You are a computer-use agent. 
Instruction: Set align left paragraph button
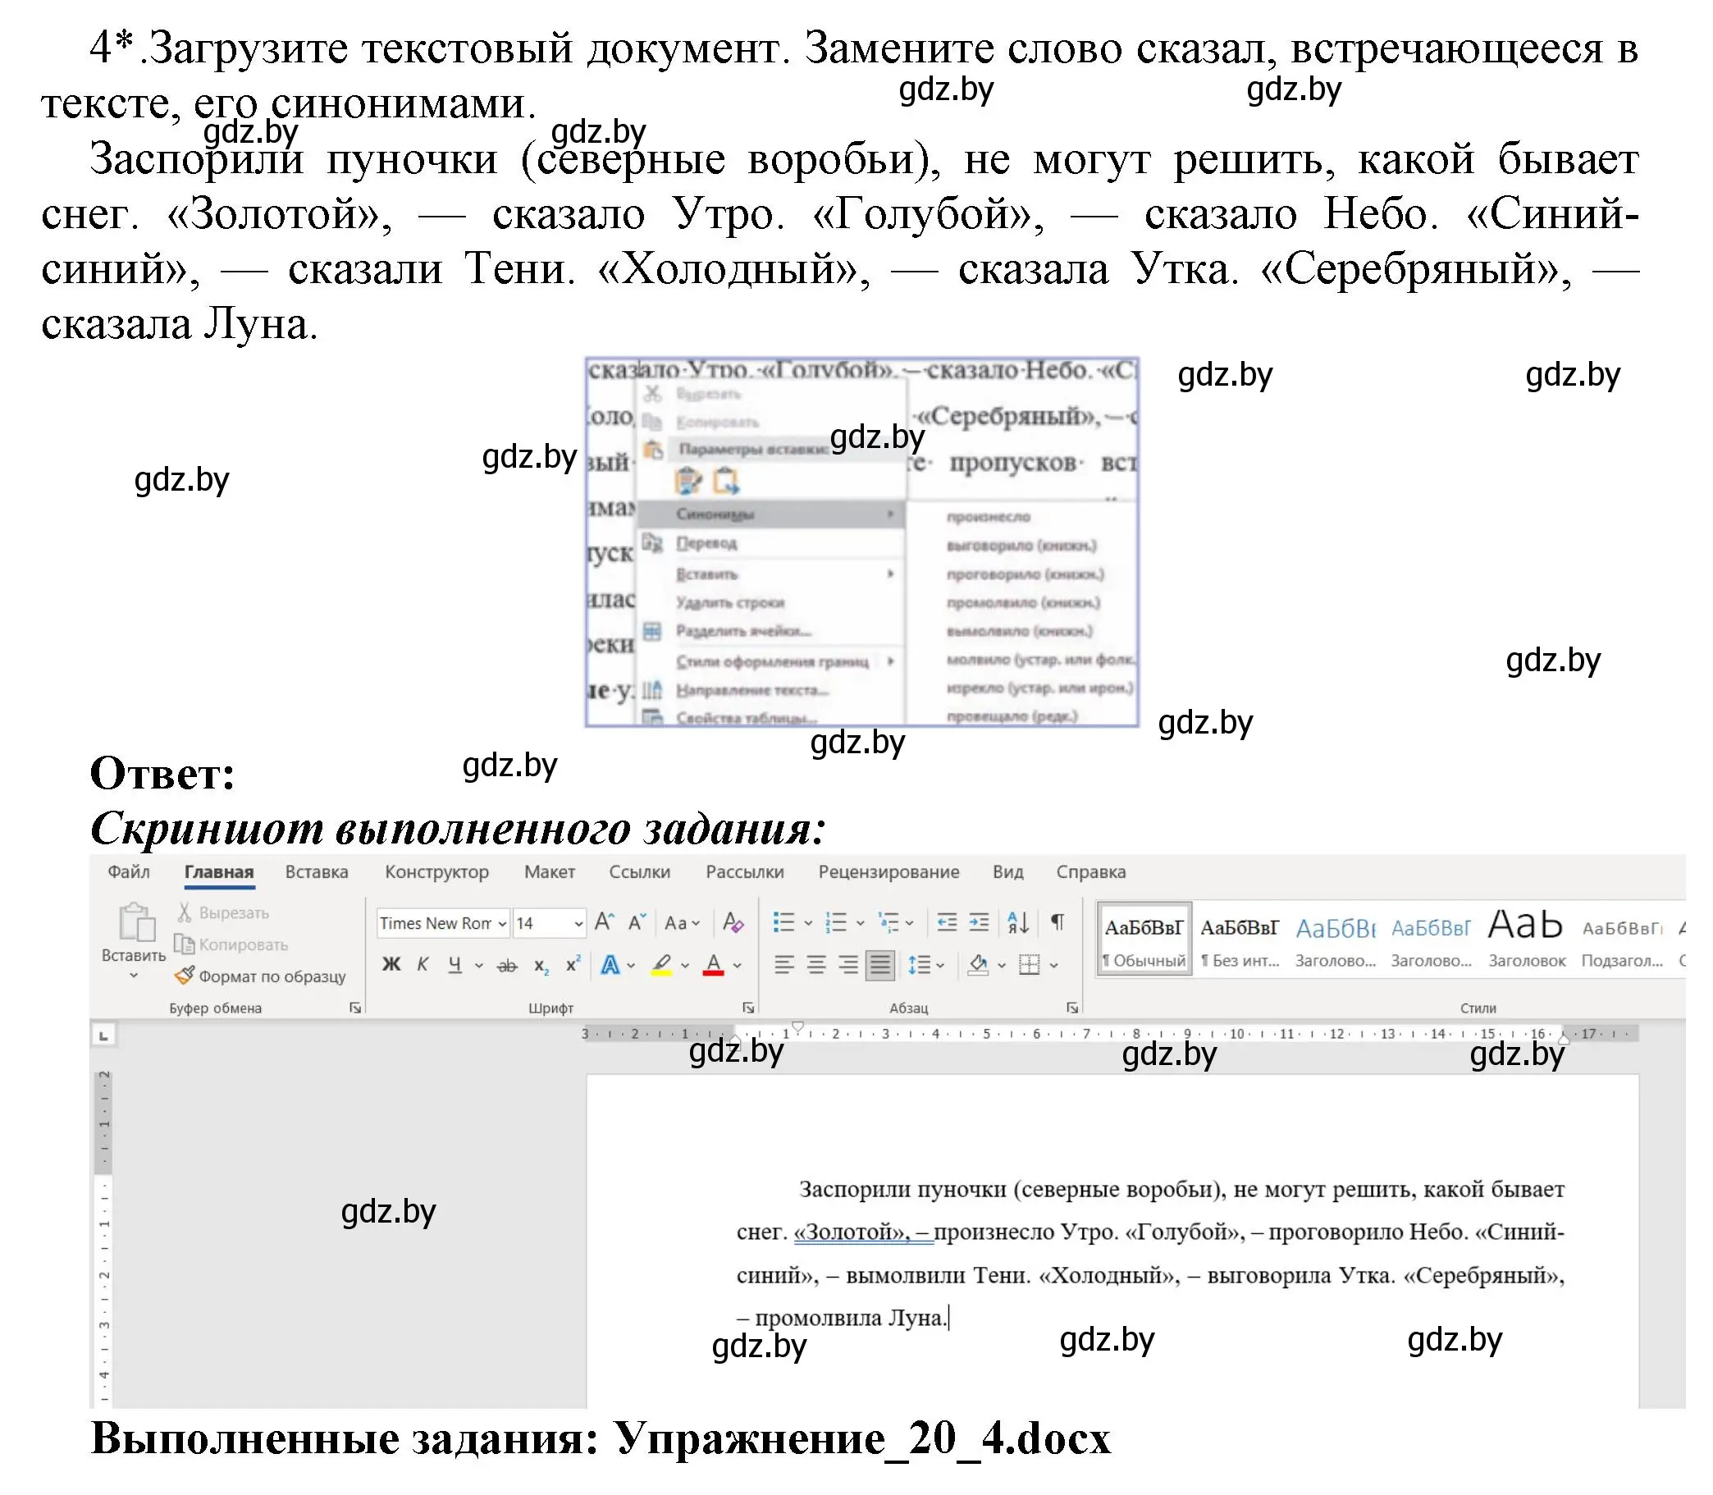click(784, 965)
